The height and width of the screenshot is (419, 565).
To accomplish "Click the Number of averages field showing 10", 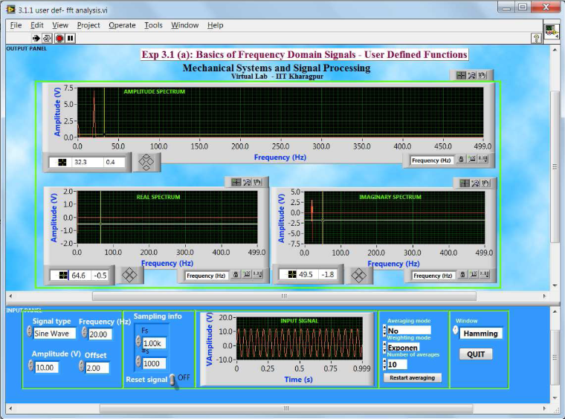I will point(397,364).
